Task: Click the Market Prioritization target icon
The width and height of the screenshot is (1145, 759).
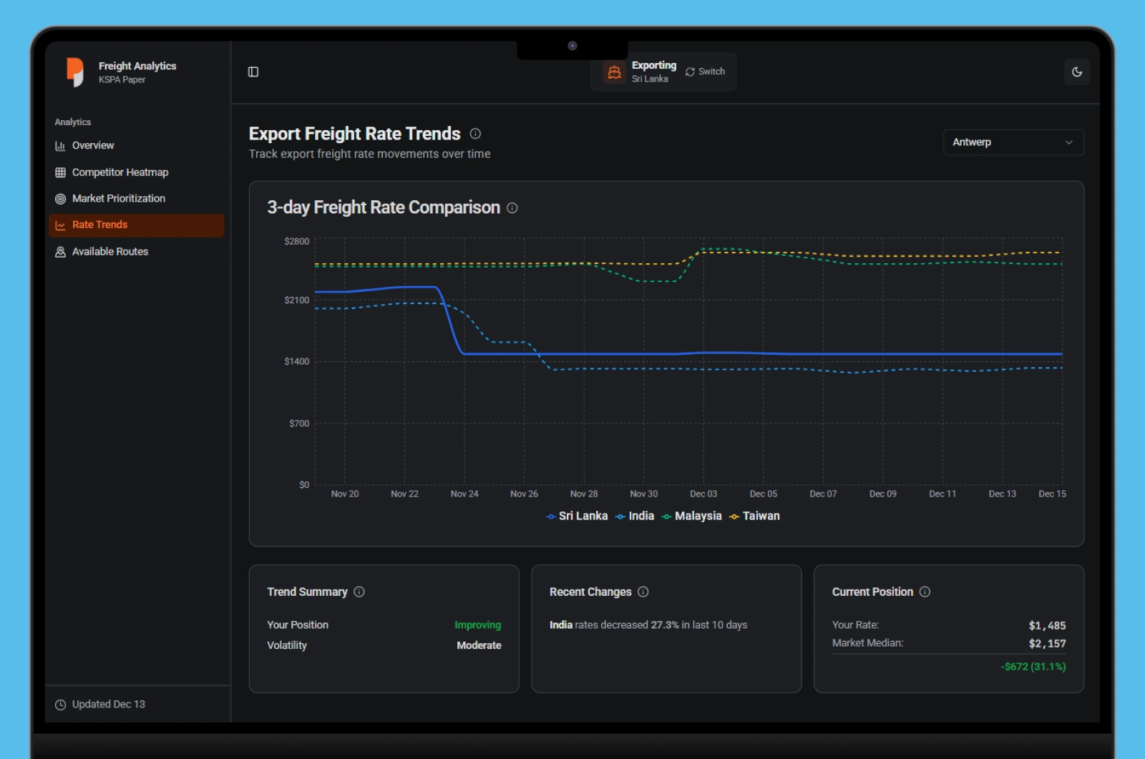Action: point(61,199)
